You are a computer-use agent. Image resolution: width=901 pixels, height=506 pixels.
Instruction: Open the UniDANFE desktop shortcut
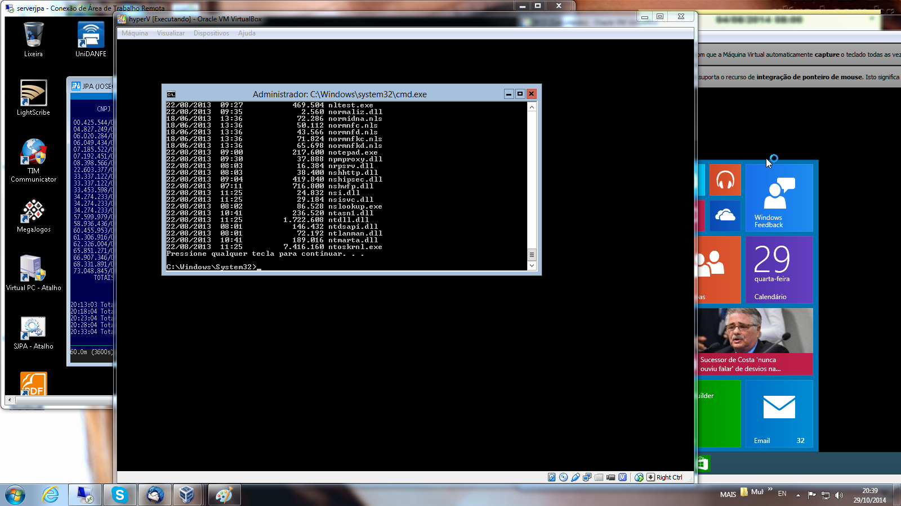pyautogui.click(x=91, y=39)
